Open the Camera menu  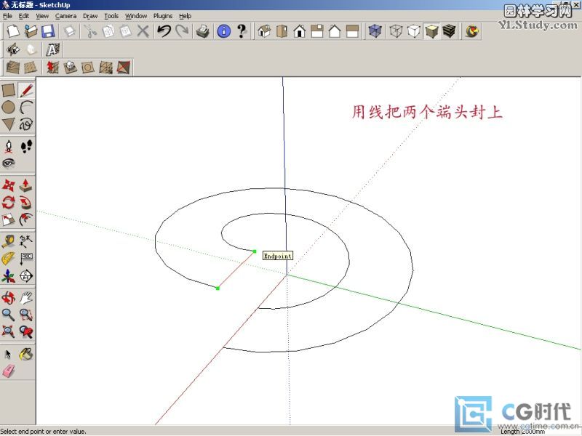coord(65,16)
